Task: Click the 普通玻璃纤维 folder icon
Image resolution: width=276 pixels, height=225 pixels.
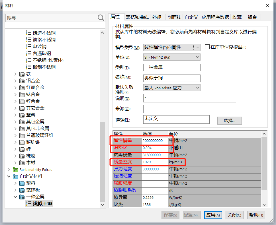Action: pos(22,135)
